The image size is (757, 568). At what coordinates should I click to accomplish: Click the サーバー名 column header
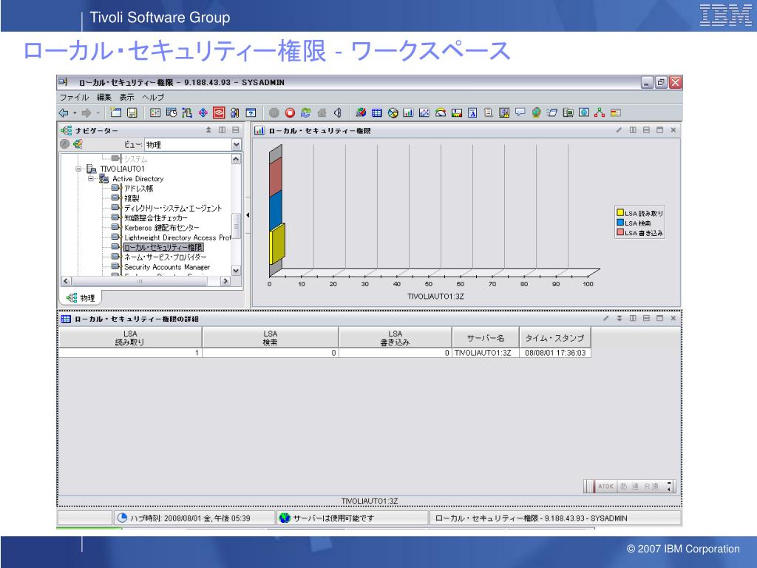click(x=485, y=337)
